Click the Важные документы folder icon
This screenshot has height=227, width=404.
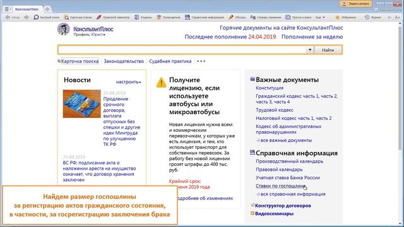click(252, 79)
